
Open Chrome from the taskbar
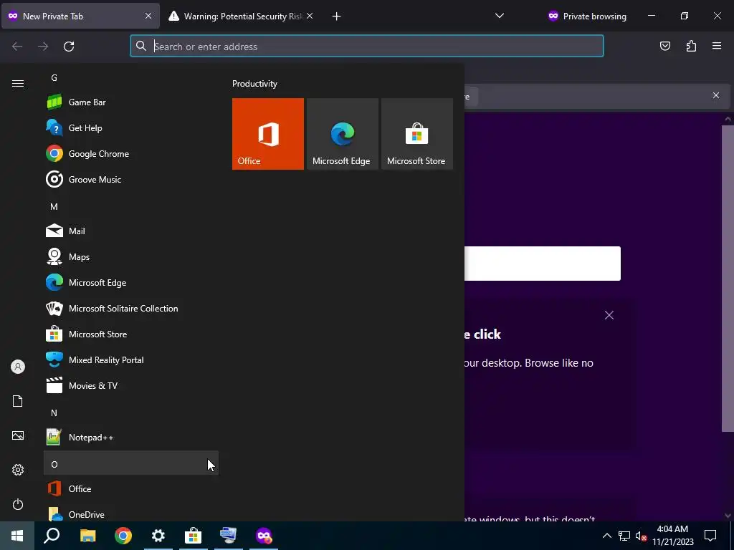123,536
